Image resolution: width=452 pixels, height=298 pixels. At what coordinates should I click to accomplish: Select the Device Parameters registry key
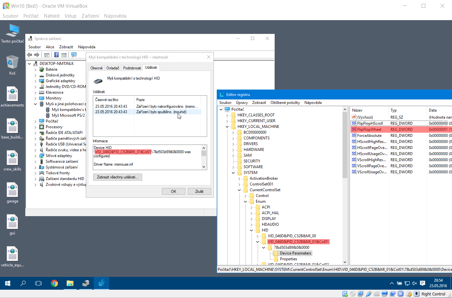tap(295, 253)
